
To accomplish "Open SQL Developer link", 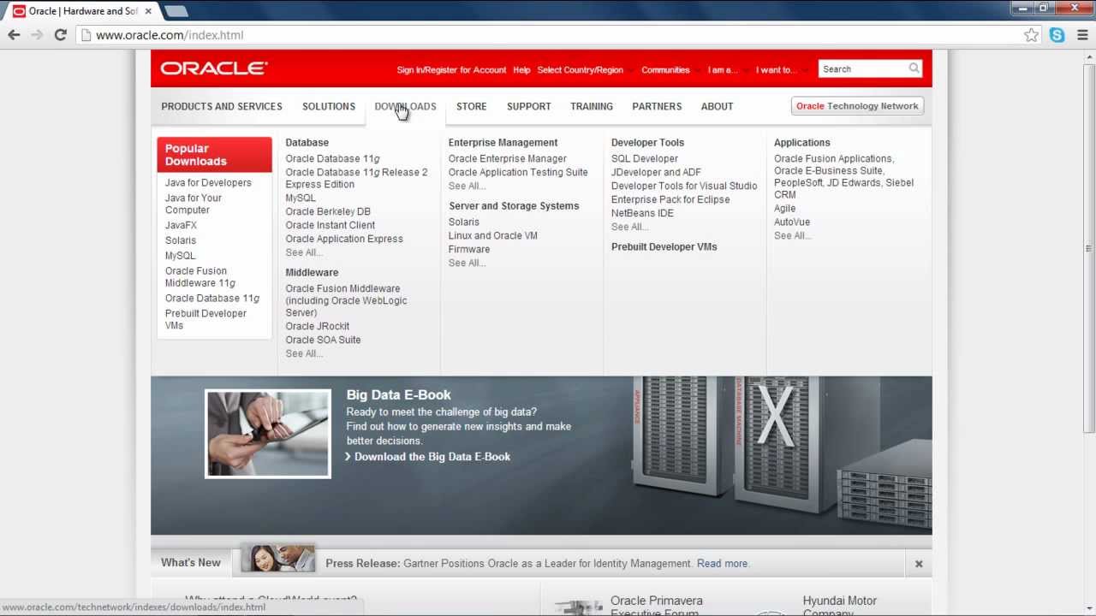I will 645,158.
